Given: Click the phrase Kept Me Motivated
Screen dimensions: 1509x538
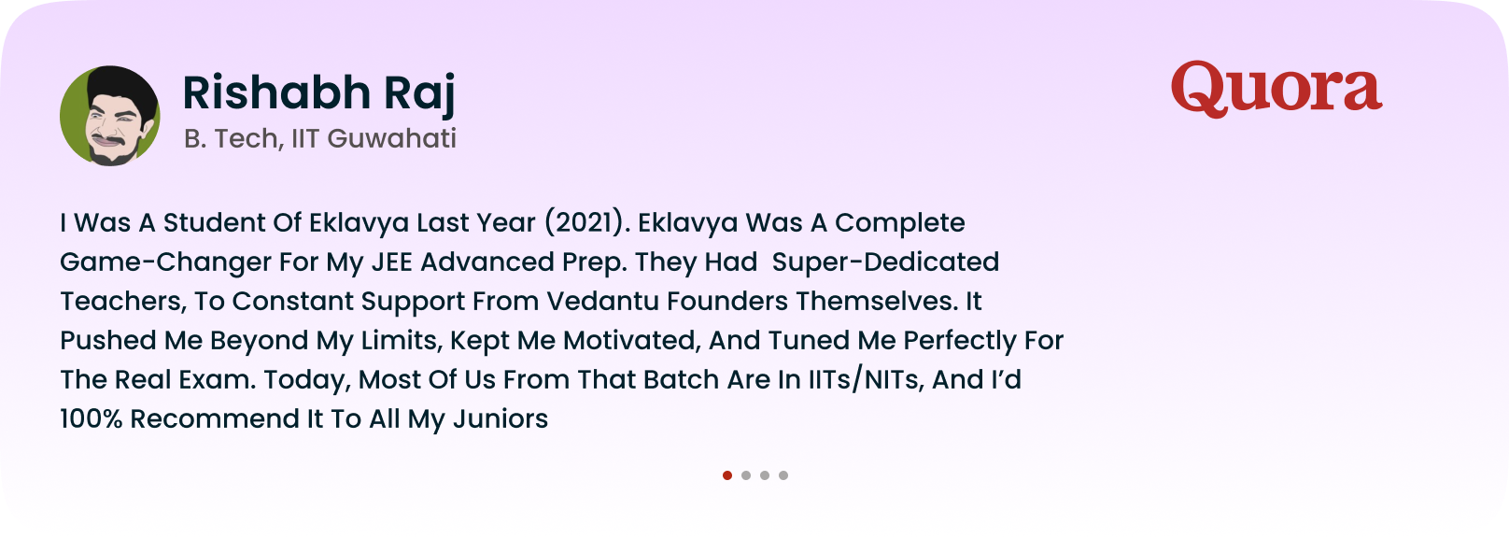Looking at the screenshot, I should (575, 341).
